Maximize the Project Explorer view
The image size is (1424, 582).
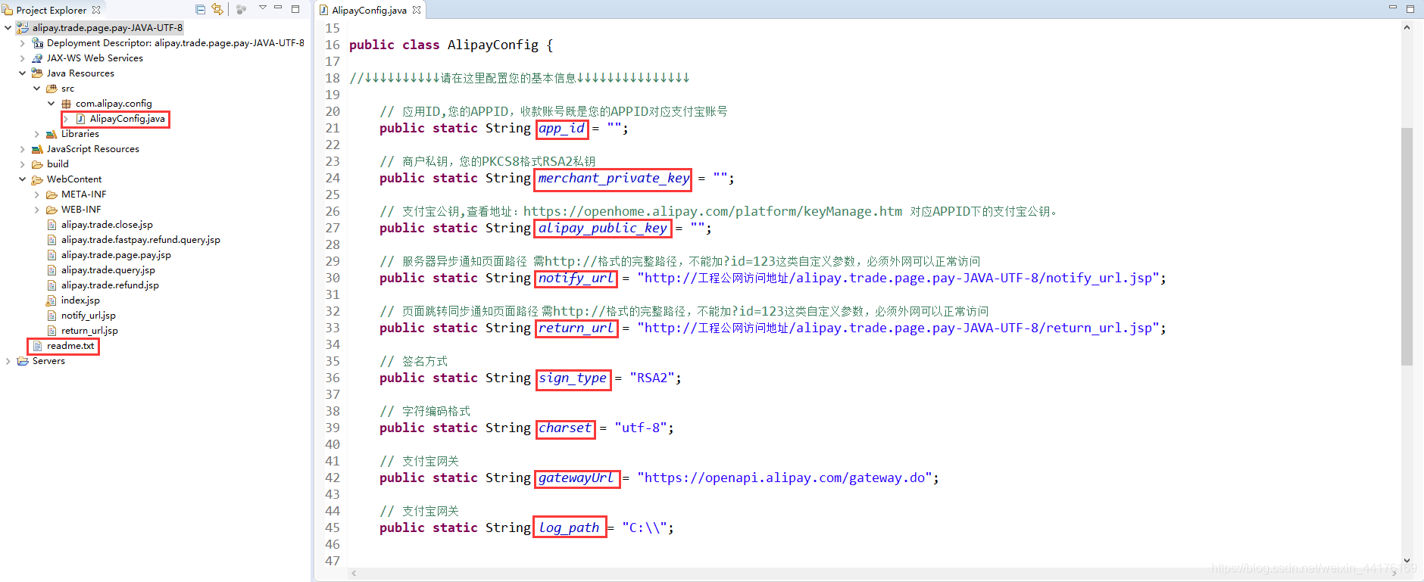pos(295,9)
